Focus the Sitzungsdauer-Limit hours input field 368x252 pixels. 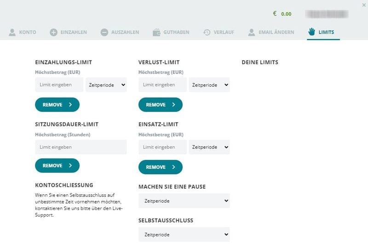click(x=80, y=147)
